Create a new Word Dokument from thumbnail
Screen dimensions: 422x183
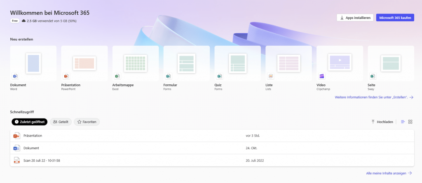tap(33, 63)
